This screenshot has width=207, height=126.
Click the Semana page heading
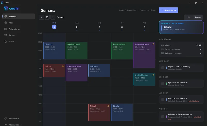click(x=48, y=10)
